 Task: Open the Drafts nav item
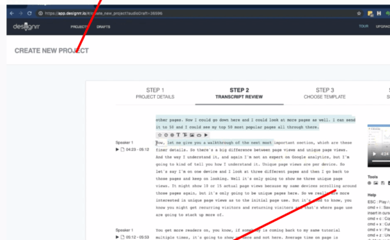pyautogui.click(x=104, y=27)
